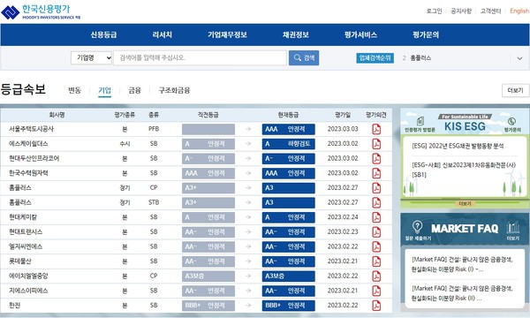530x318 pixels.
Task: Click company name 한국수력원자력
Action: tap(28, 173)
